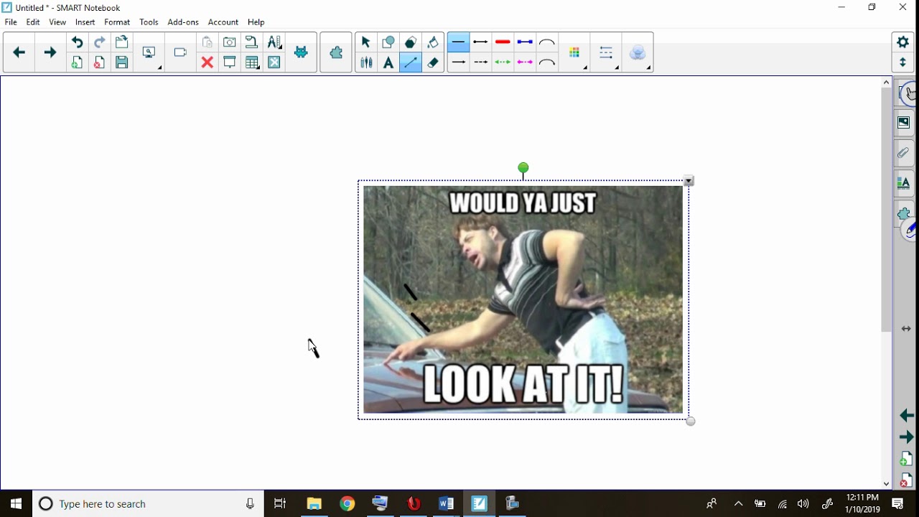Image resolution: width=919 pixels, height=517 pixels.
Task: Open the Help menu
Action: (256, 22)
